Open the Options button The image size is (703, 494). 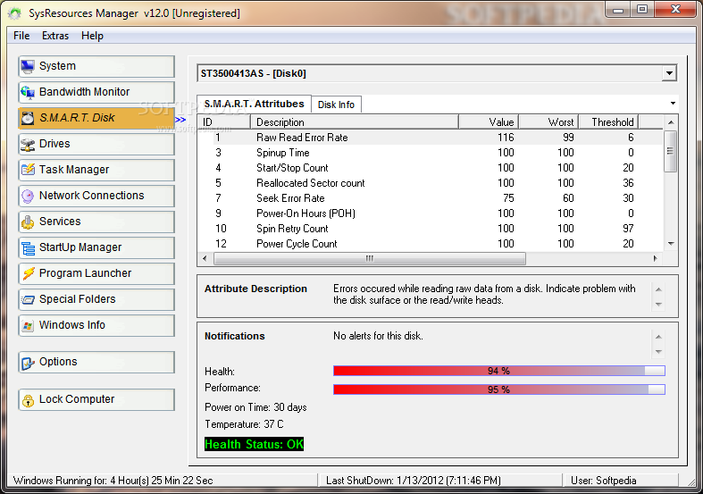click(96, 362)
